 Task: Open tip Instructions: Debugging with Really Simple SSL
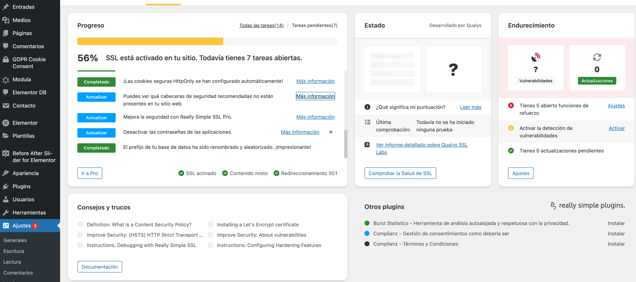point(141,245)
